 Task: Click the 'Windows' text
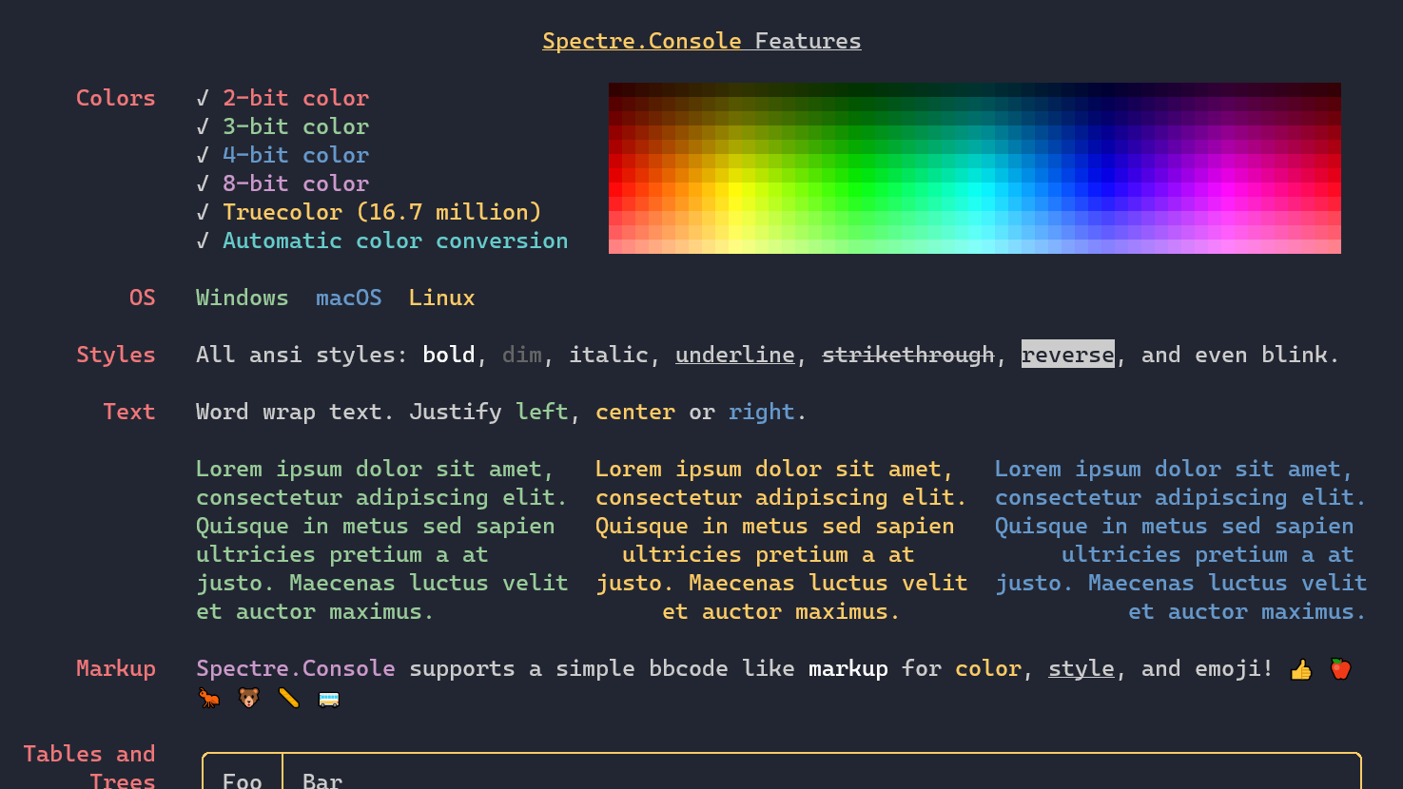[x=243, y=298]
